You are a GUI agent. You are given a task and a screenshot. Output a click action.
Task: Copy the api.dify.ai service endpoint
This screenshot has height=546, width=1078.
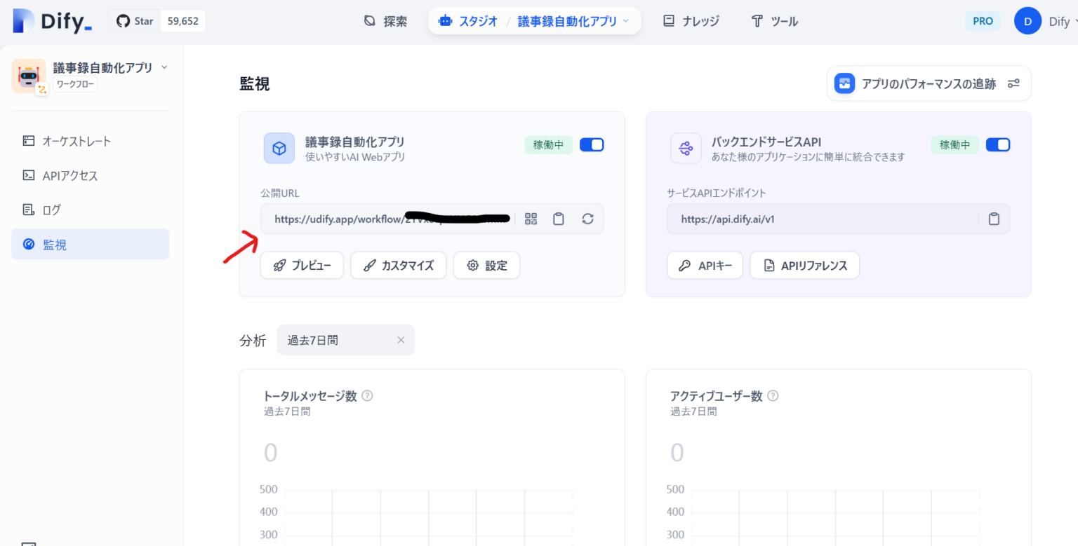(994, 219)
